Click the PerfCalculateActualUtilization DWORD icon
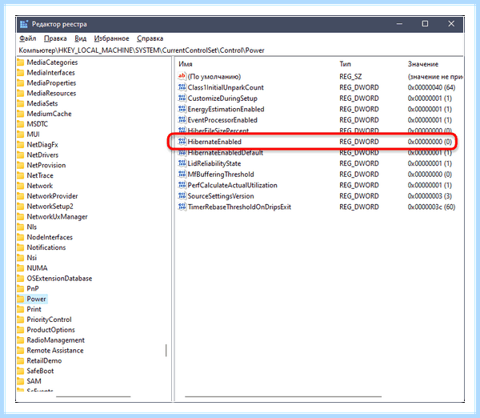480x418 pixels. pyautogui.click(x=182, y=185)
